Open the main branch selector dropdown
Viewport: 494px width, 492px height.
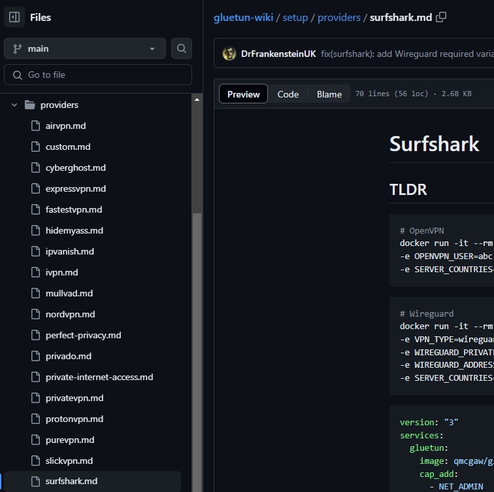tap(85, 48)
